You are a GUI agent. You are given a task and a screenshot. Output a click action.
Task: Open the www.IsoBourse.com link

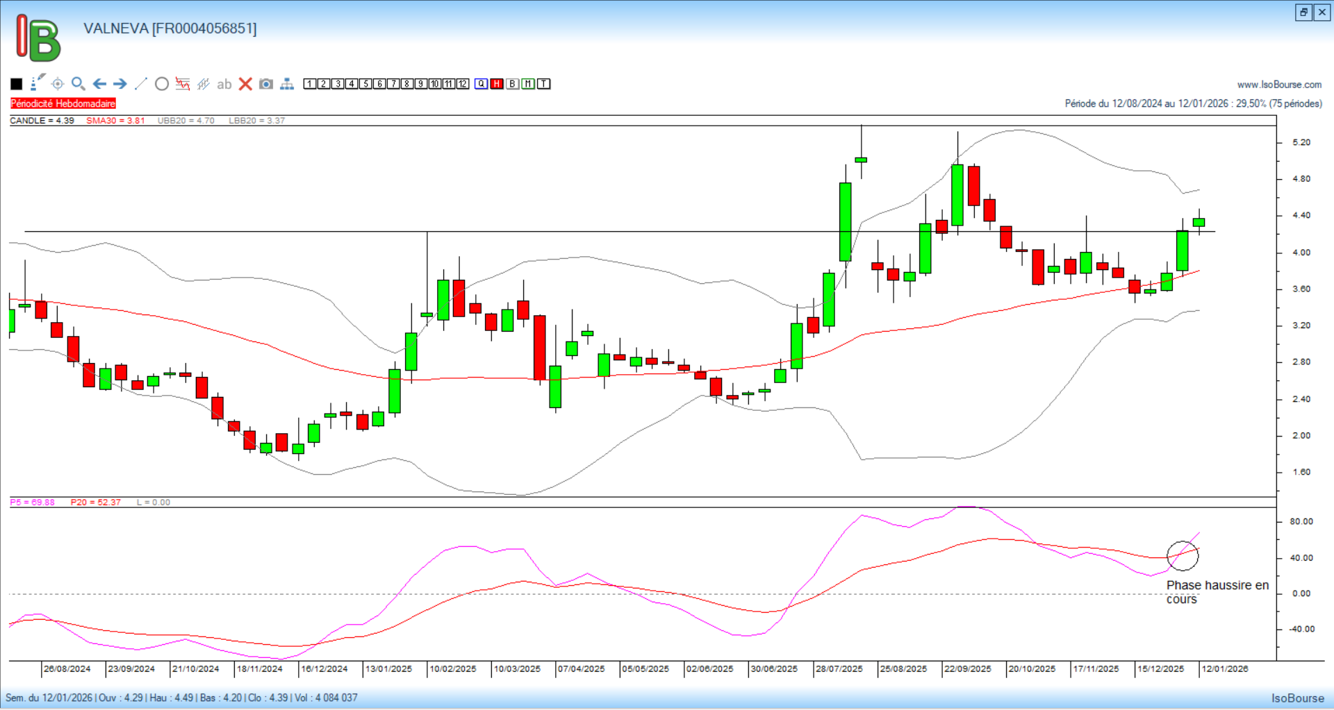[x=1279, y=85]
